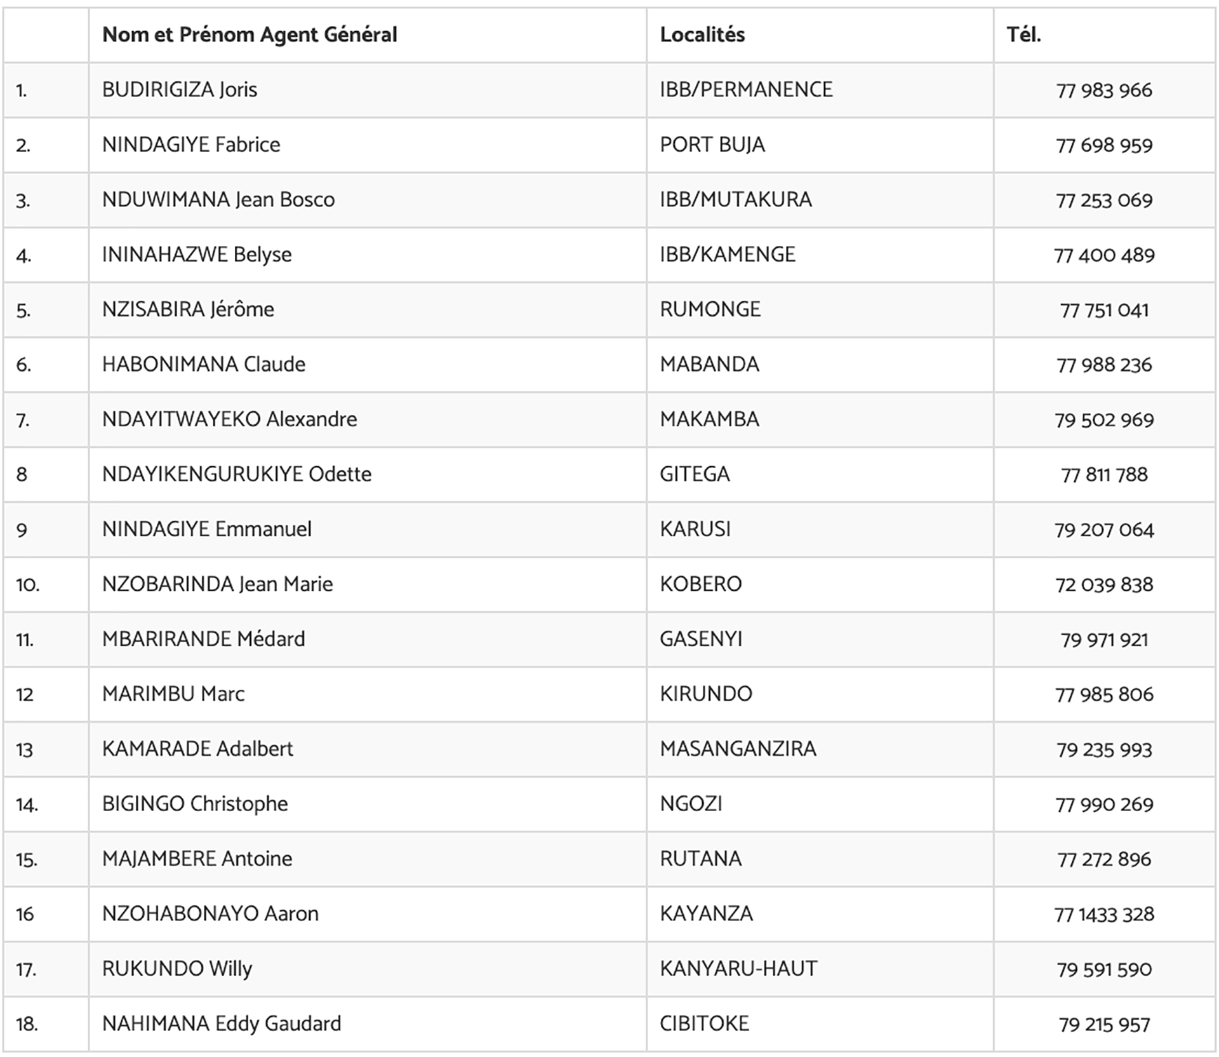Click phone number 77 983 966
Screen dimensions: 1219x1057
1104,90
